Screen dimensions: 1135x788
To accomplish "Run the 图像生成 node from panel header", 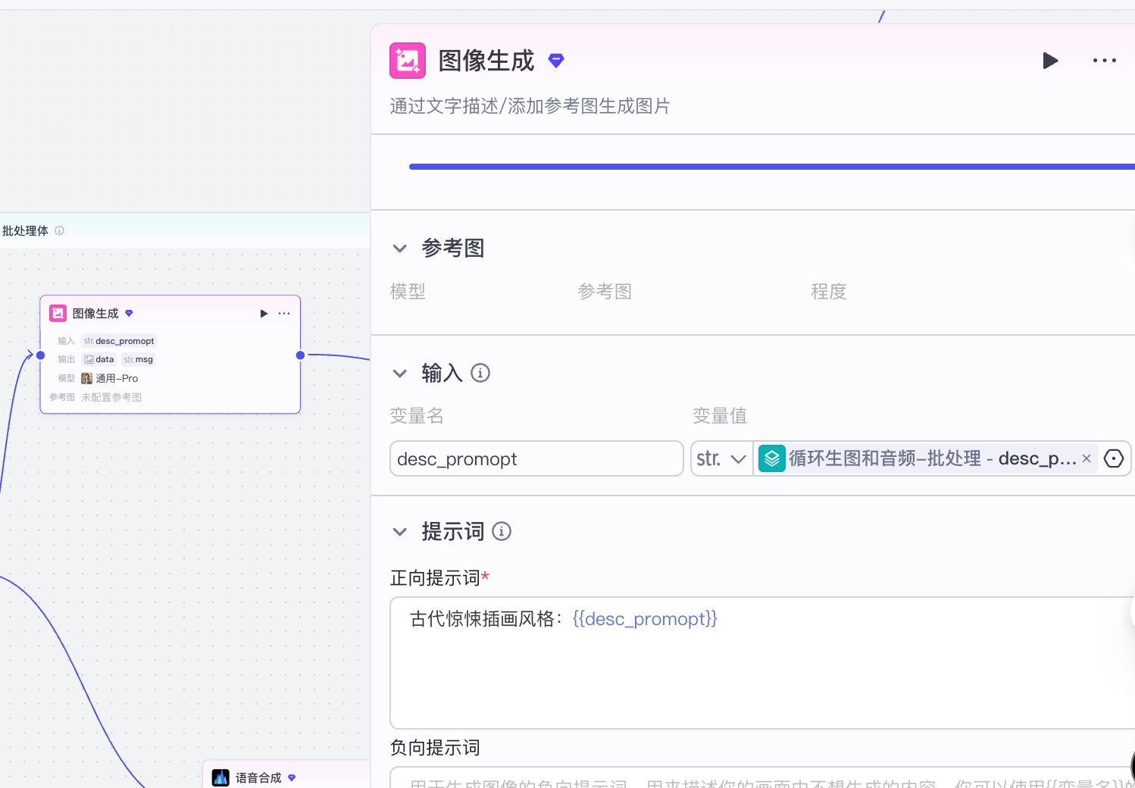I will click(x=1049, y=61).
